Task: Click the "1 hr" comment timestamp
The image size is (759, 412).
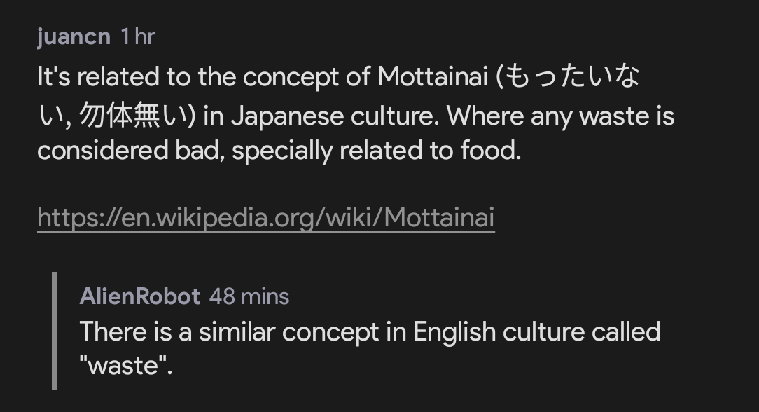Action: point(137,36)
